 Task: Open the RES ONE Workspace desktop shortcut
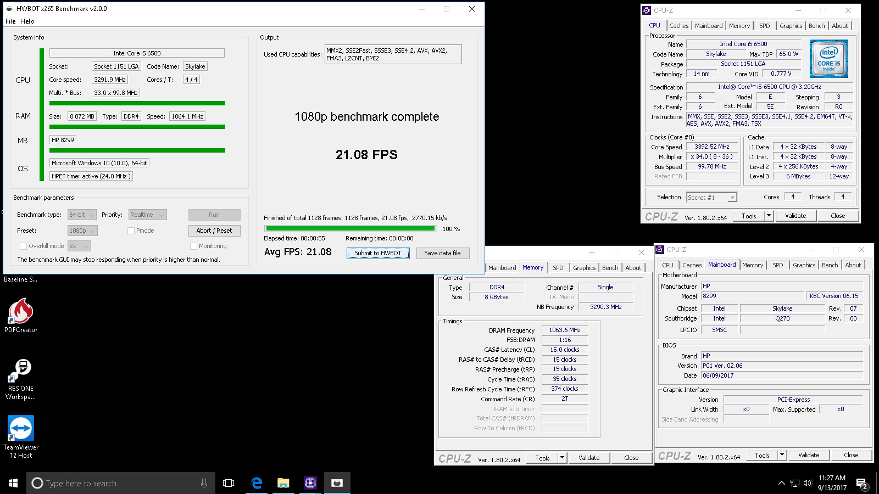21,379
